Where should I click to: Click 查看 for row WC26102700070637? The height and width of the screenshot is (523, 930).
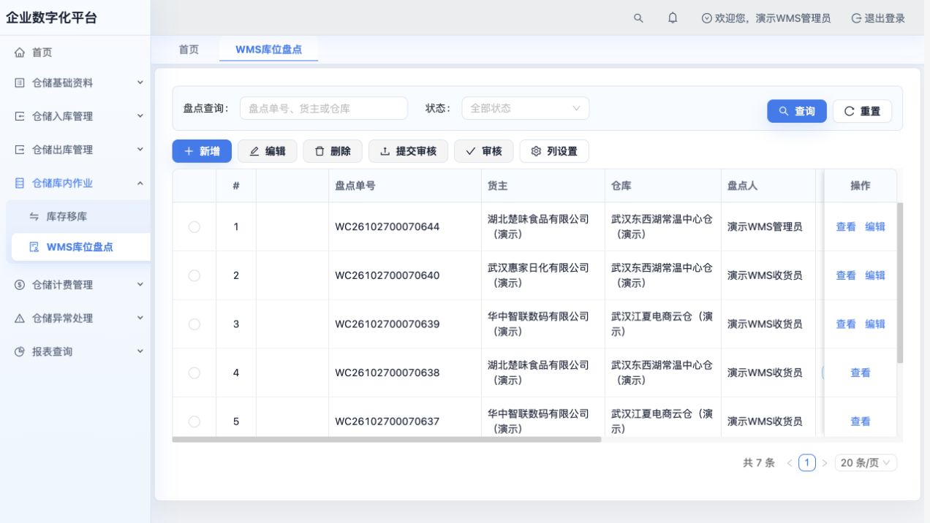click(861, 421)
